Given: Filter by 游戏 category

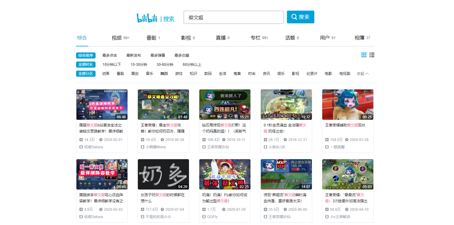Looking at the screenshot, I should click(x=179, y=74).
